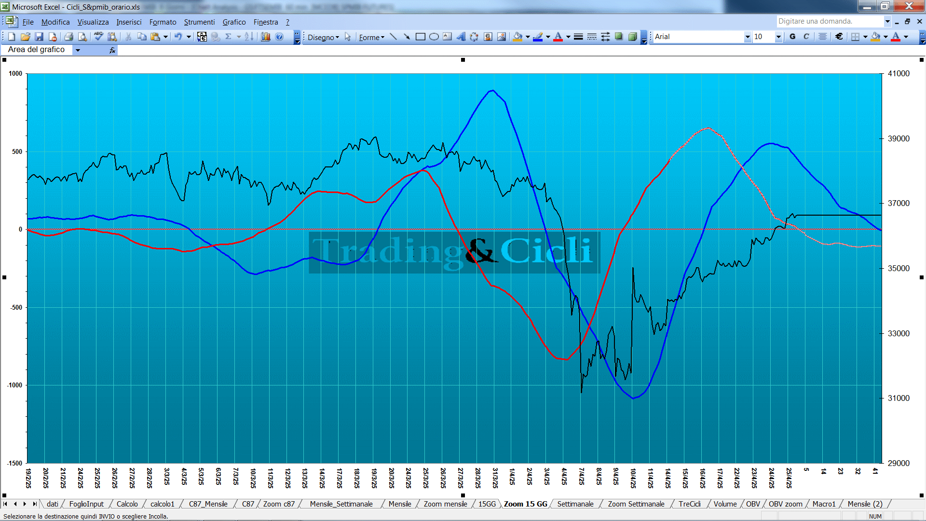Expand the font size 10 dropdown

click(x=778, y=37)
